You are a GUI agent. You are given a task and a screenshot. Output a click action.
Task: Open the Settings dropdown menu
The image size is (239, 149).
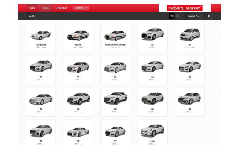click(81, 8)
